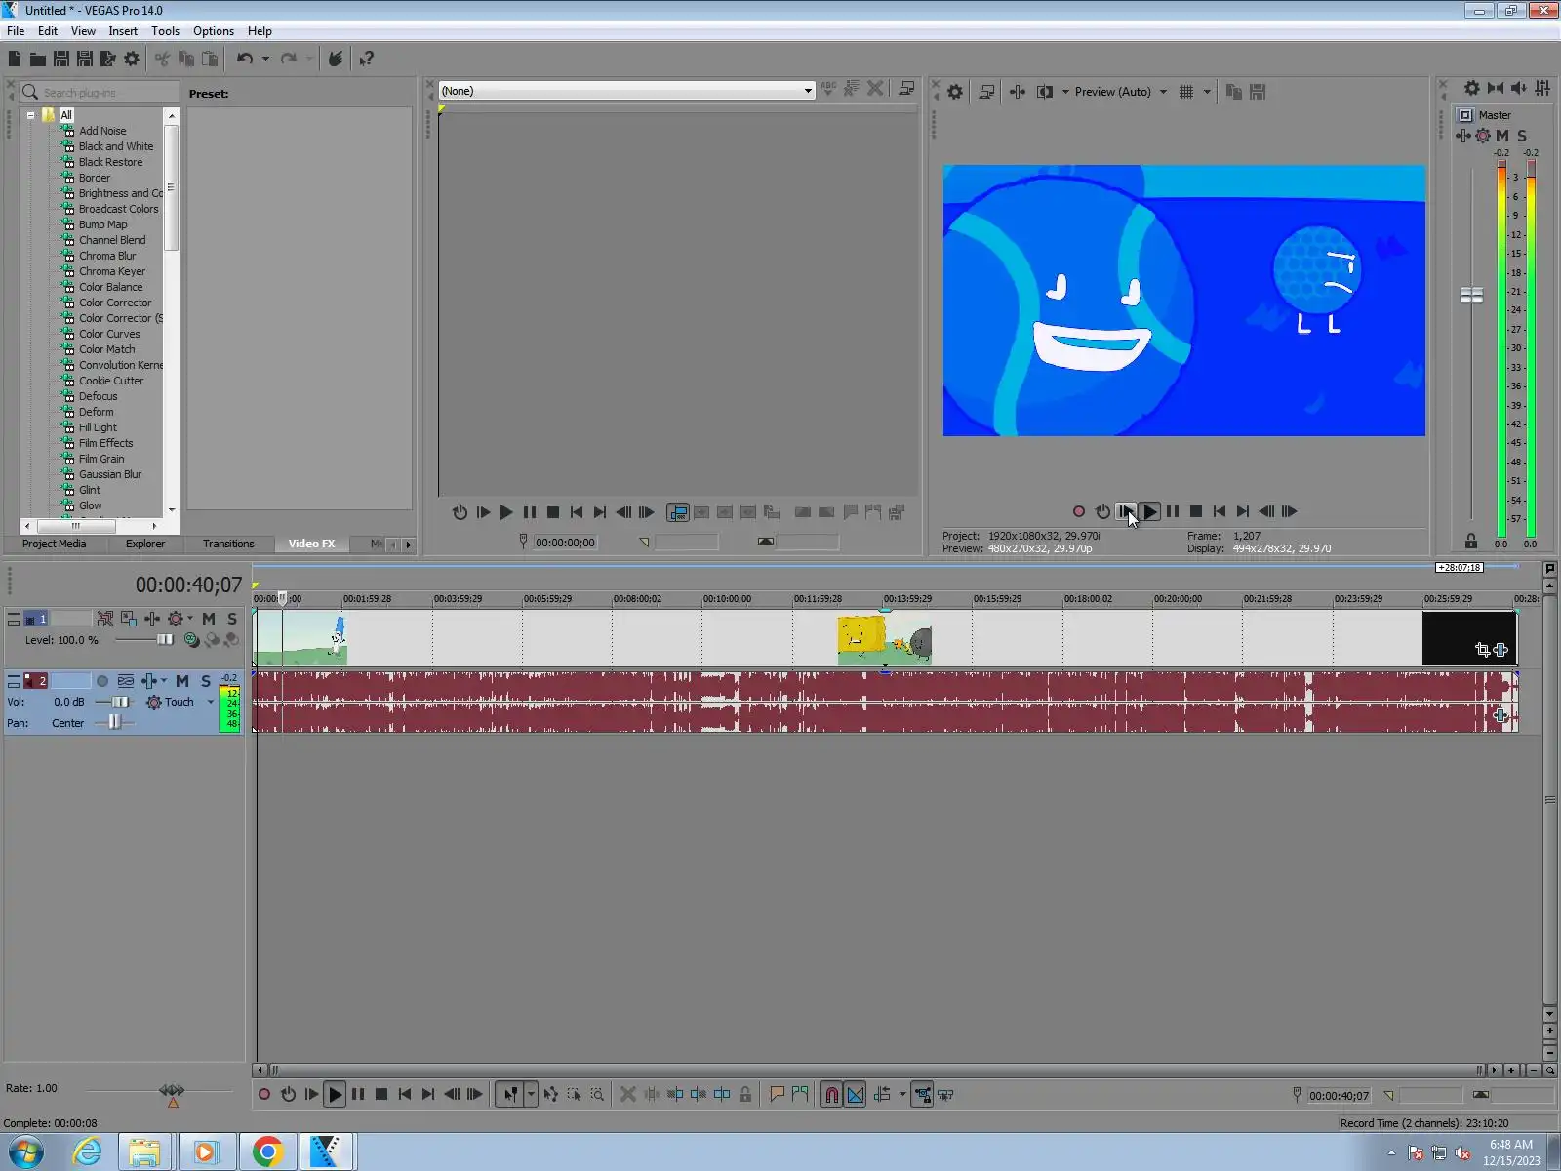Screen dimensions: 1561x1171
Task: Click the Chrome icon in the taskbar
Action: pos(267,1152)
